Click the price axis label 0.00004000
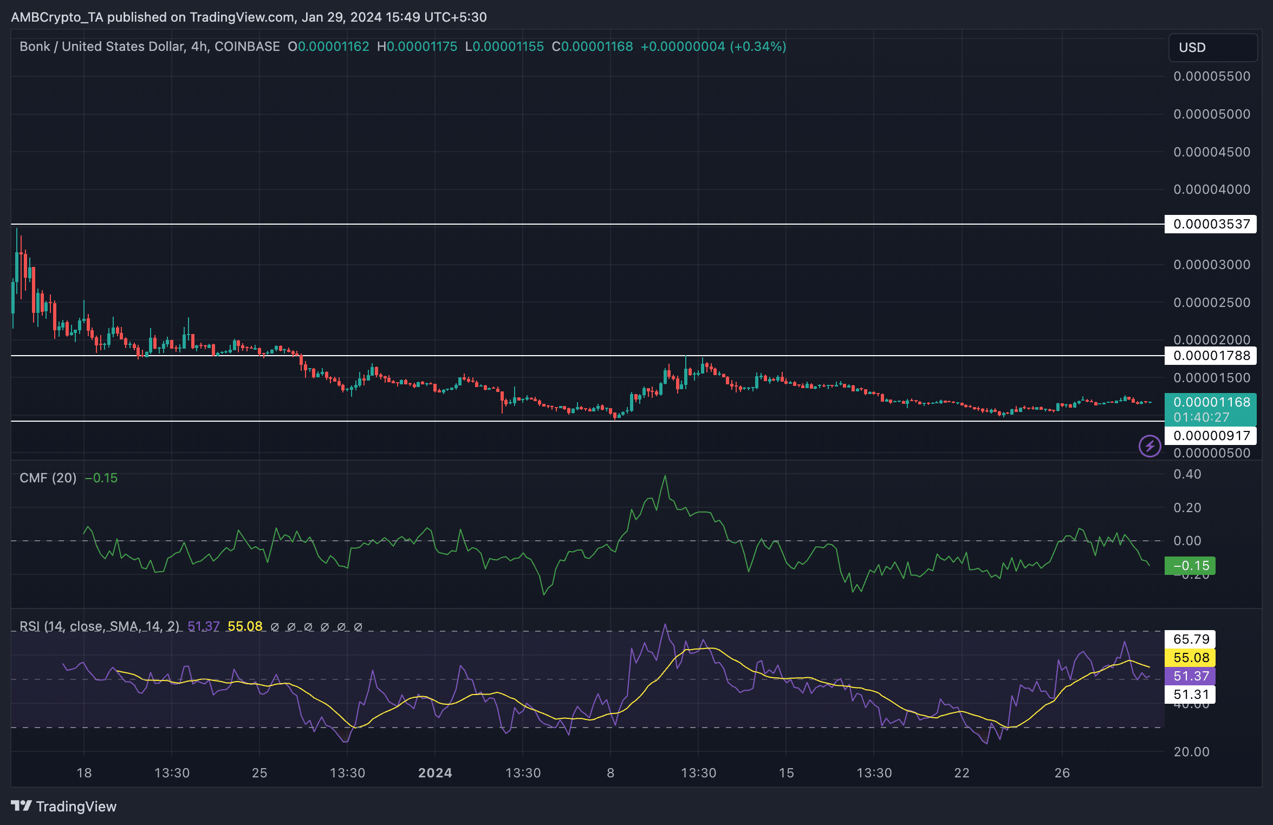Viewport: 1273px width, 825px height. click(x=1212, y=189)
